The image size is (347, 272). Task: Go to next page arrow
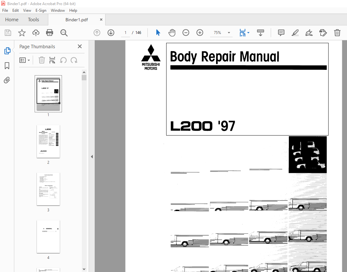click(x=111, y=33)
